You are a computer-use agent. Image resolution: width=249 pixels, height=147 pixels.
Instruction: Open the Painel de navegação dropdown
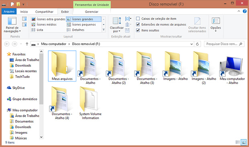tap(12, 25)
